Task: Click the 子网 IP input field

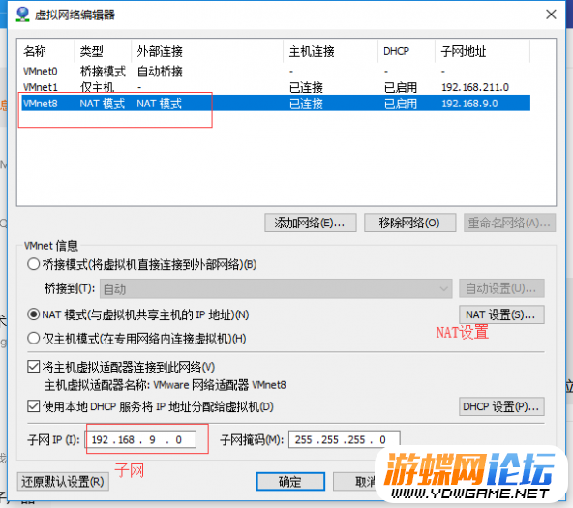Action: [140, 439]
